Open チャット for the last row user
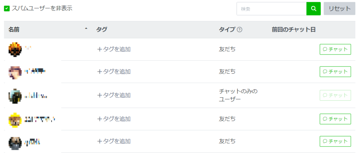This screenshot has height=154, width=362. click(x=335, y=141)
